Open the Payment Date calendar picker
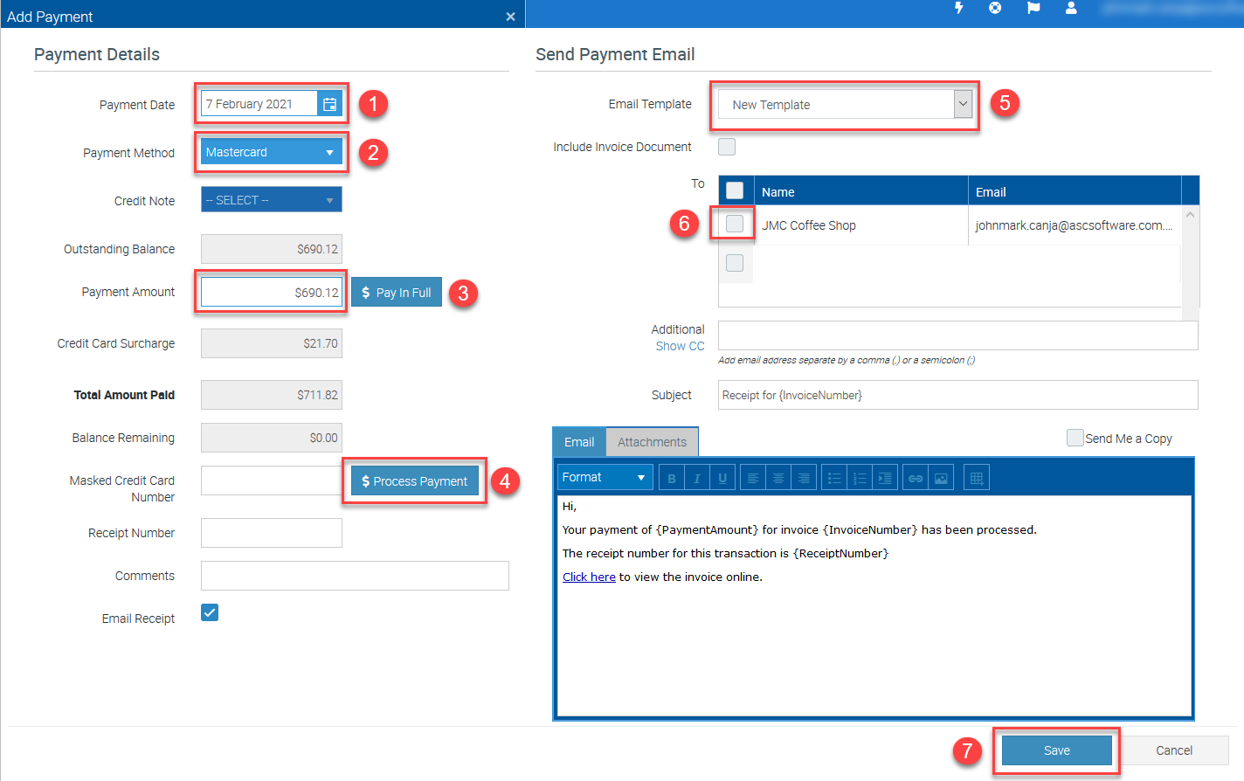This screenshot has width=1244, height=781. pos(329,104)
